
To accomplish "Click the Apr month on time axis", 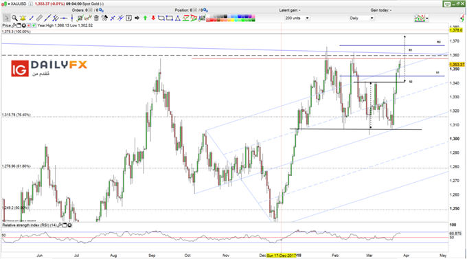I will [x=406, y=256].
